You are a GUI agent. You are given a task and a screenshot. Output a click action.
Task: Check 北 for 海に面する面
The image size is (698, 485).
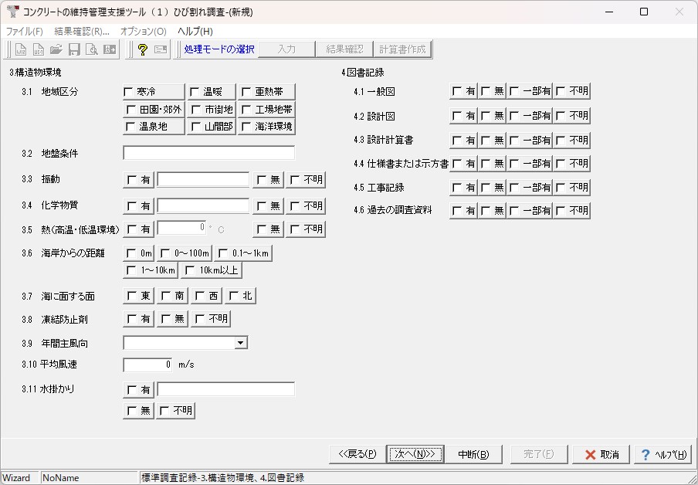234,296
